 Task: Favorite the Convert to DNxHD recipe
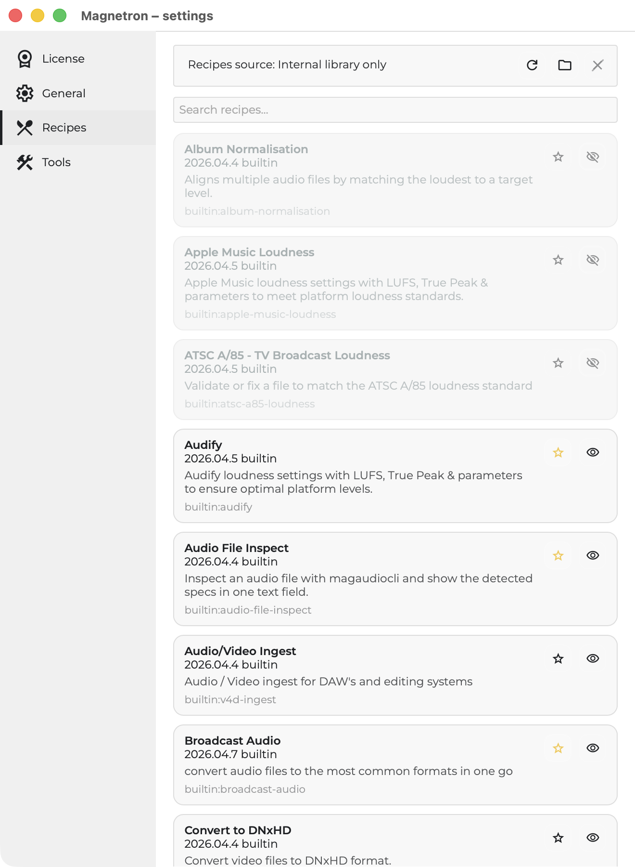click(x=558, y=838)
